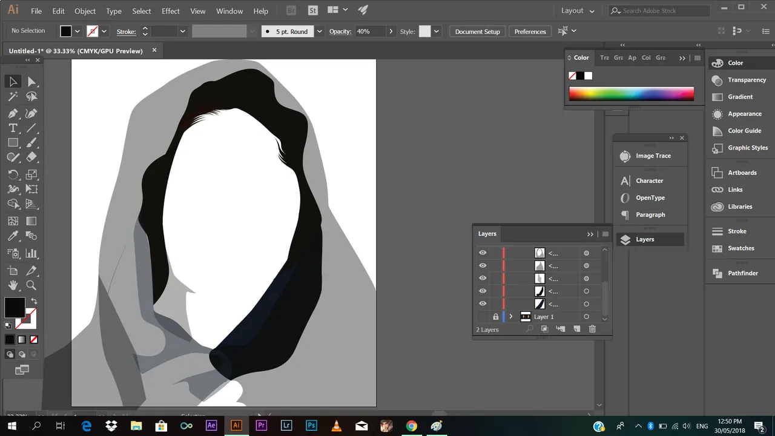This screenshot has height=436, width=775.
Task: Hide the sublayer with oval face thumbnail
Action: [x=483, y=253]
